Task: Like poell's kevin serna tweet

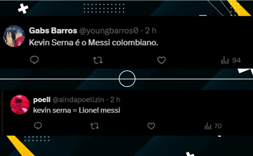Action: point(151,126)
